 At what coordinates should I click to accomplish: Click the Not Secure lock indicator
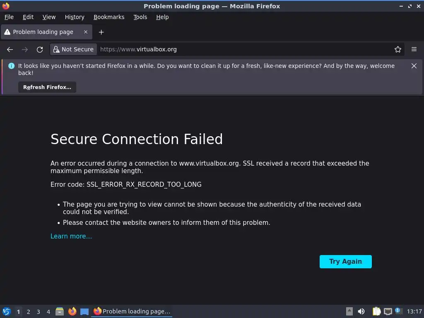click(x=73, y=49)
